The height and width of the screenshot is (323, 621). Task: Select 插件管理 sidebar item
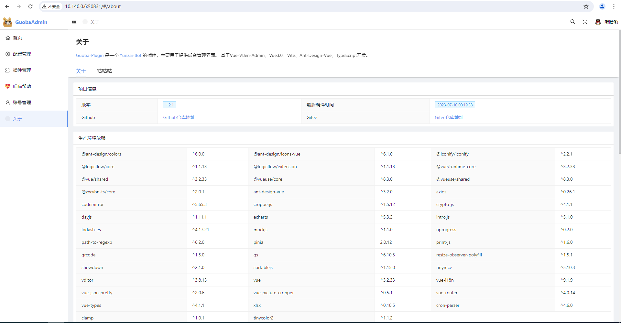point(22,70)
